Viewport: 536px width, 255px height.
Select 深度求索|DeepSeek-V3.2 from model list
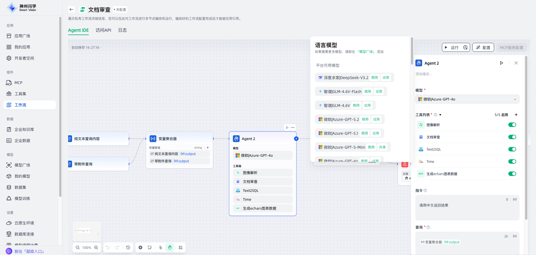point(346,78)
